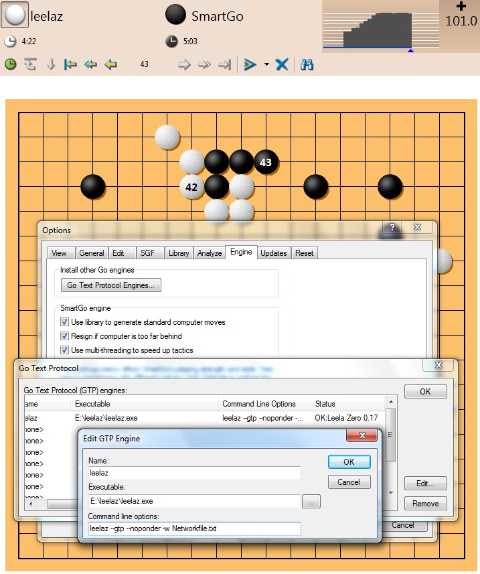Click the OK:Leela Zero 0.17 status cell
480x574 pixels.
(347, 418)
